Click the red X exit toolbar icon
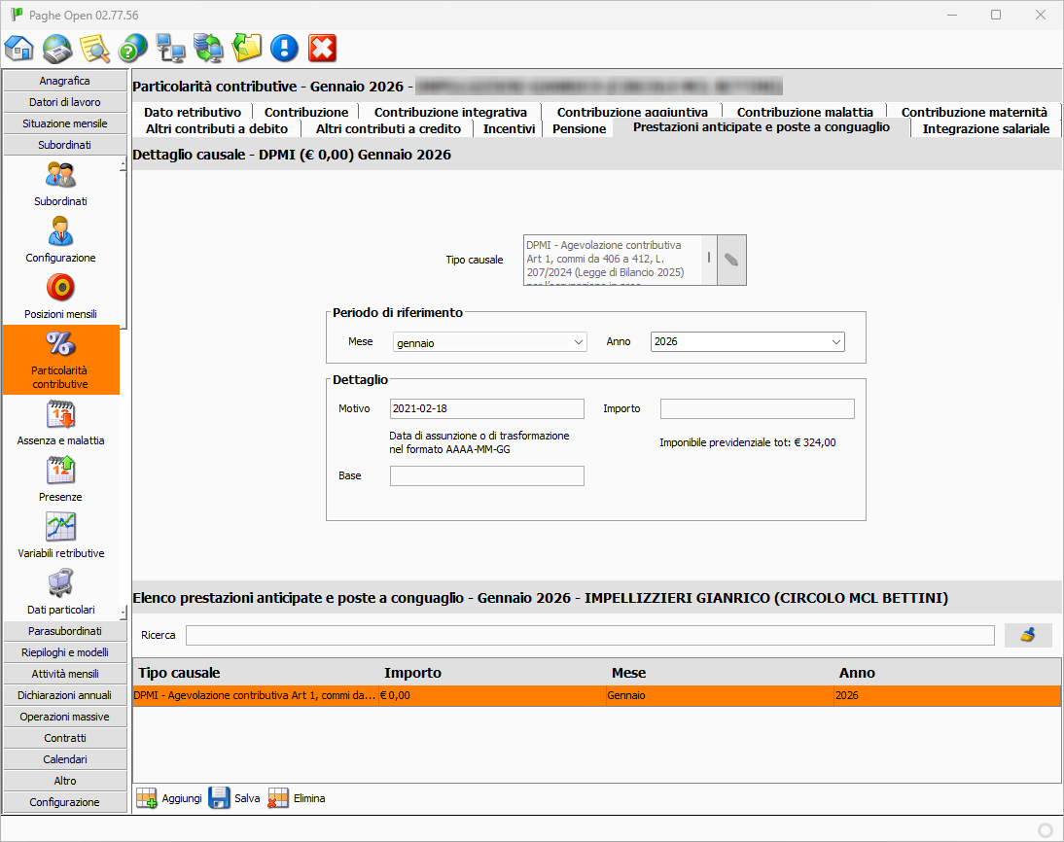Screen dimensions: 1064x842 coord(322,48)
